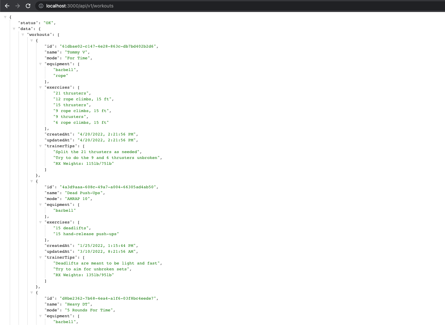Select the mode value "For Time"
The height and width of the screenshot is (325, 445).
tap(78, 58)
